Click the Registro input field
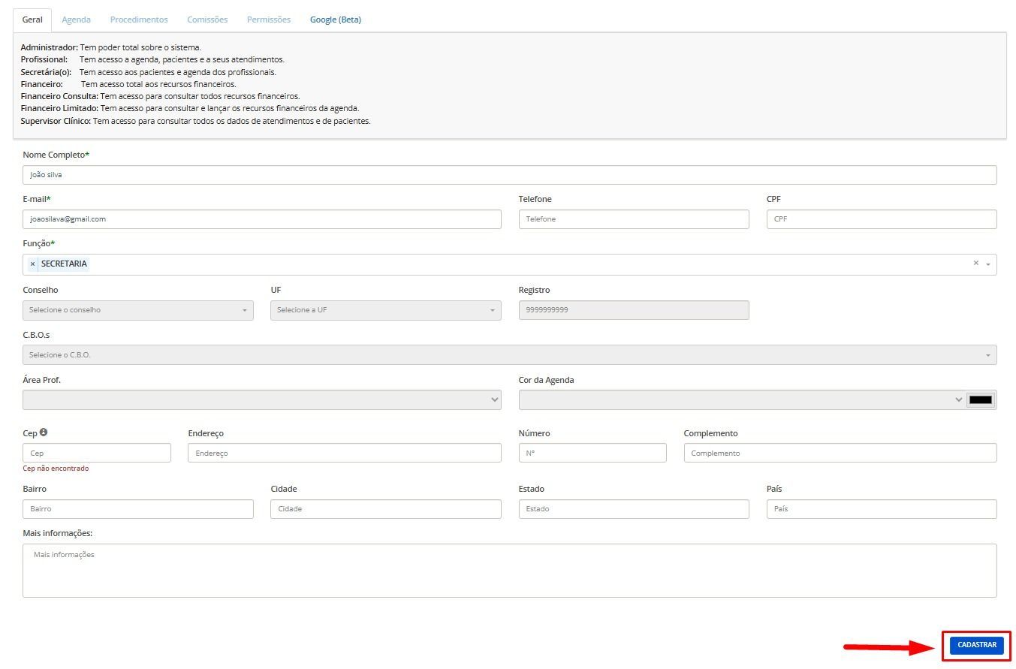The height and width of the screenshot is (669, 1016). 634,310
